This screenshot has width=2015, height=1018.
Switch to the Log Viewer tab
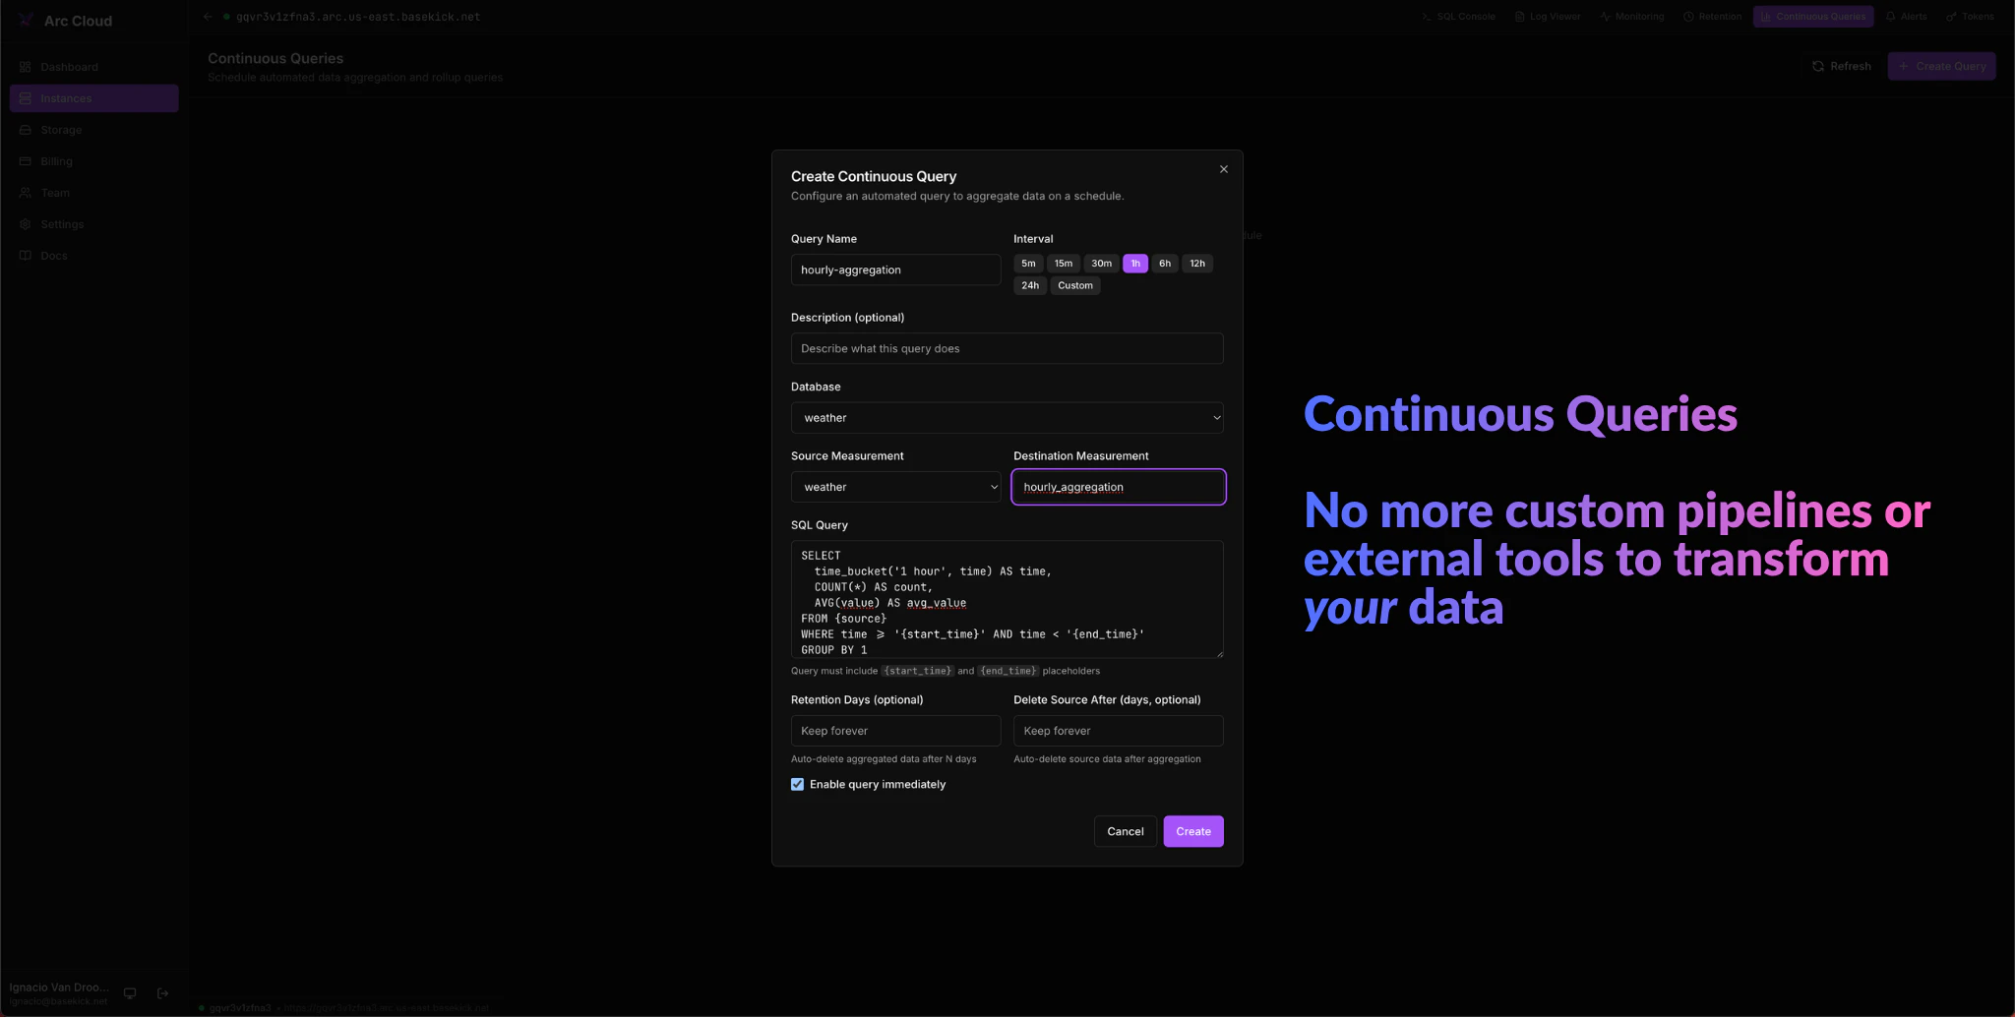click(x=1548, y=17)
